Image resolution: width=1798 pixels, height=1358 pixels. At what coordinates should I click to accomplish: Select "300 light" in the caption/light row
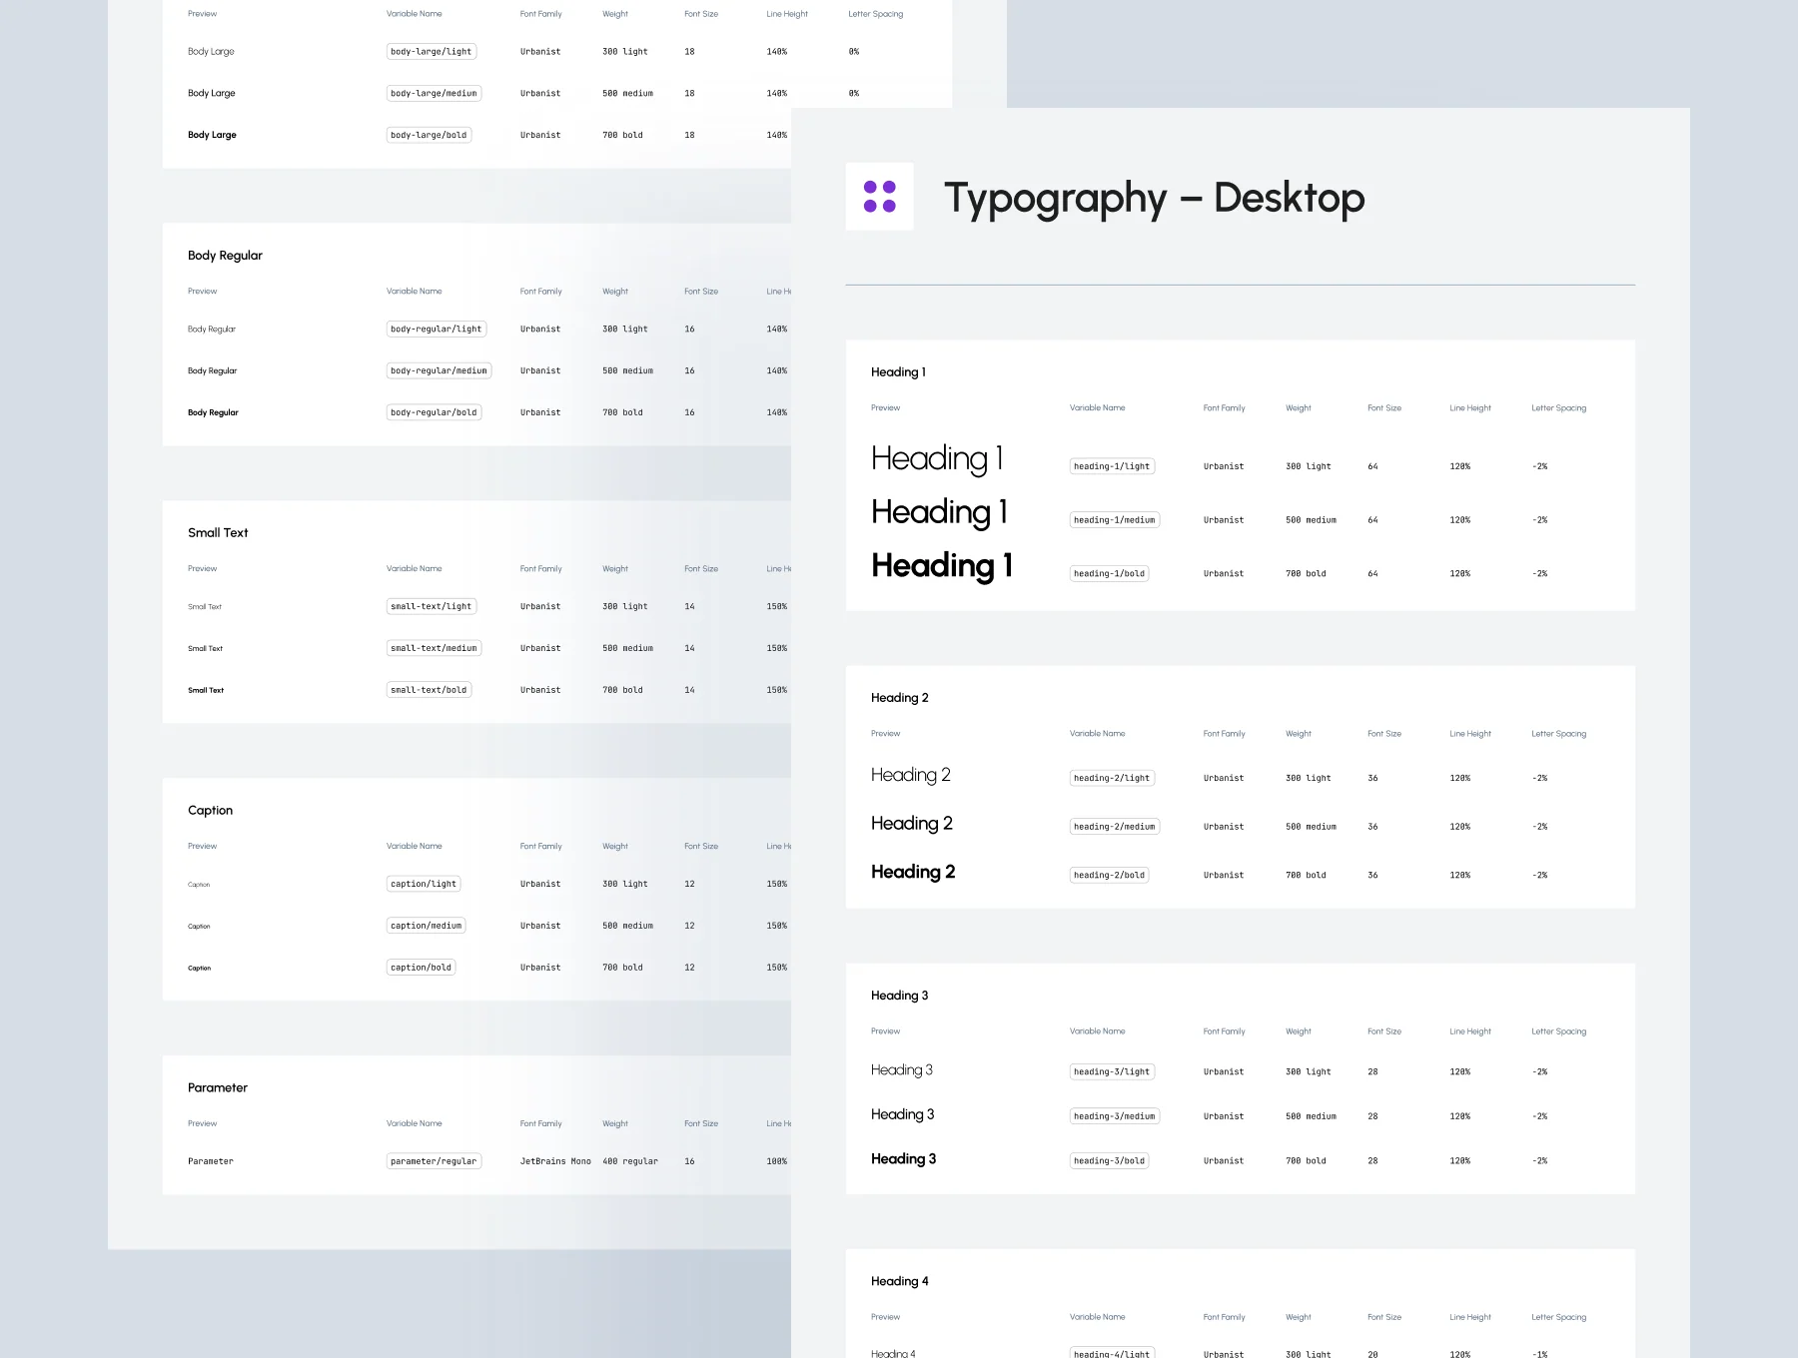[625, 885]
